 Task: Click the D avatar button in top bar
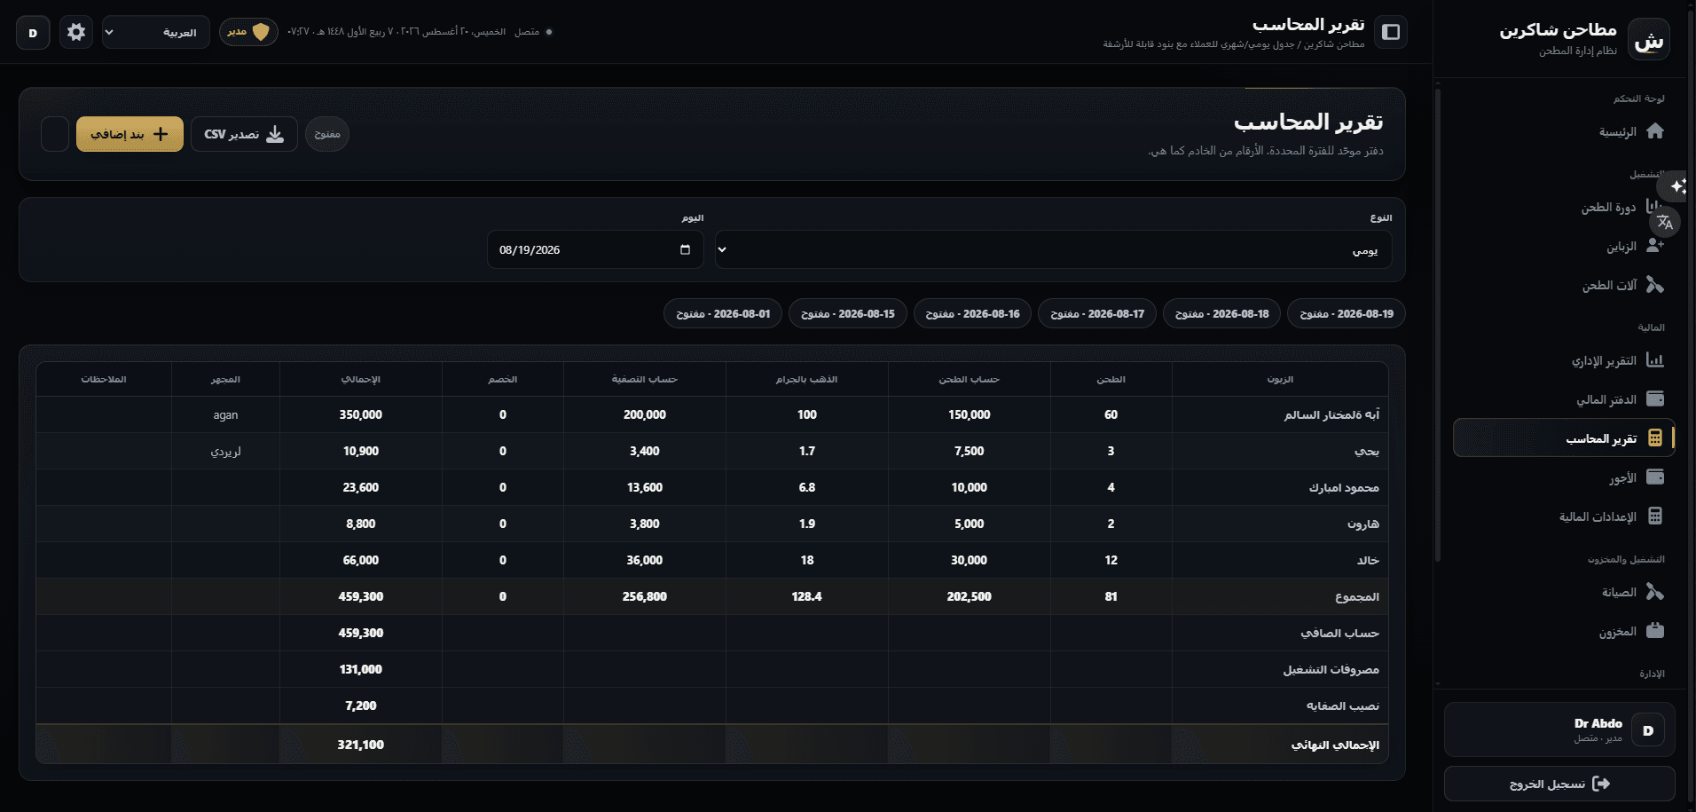click(33, 32)
